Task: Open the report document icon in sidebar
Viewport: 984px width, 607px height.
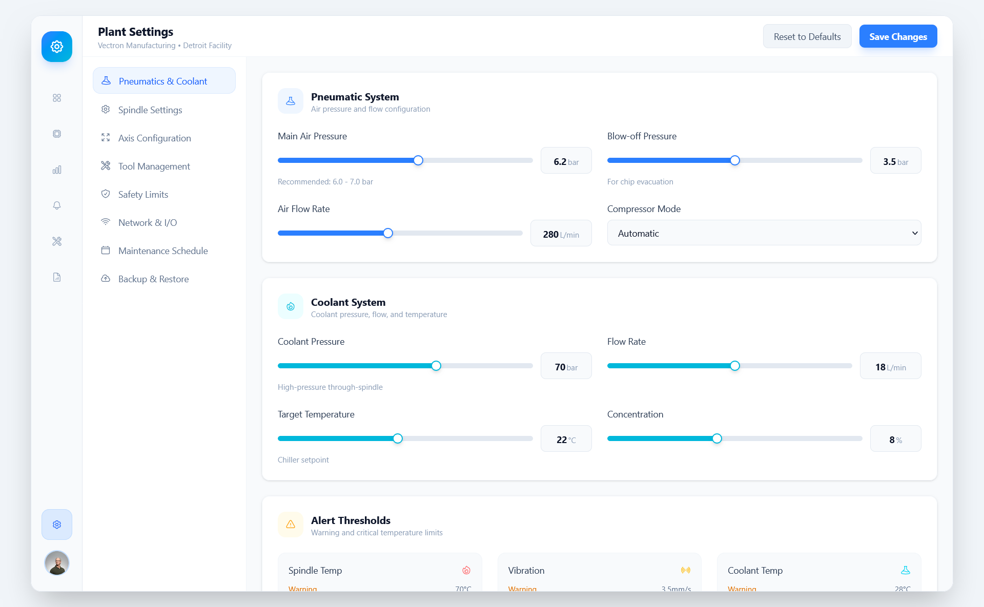Action: coord(57,277)
